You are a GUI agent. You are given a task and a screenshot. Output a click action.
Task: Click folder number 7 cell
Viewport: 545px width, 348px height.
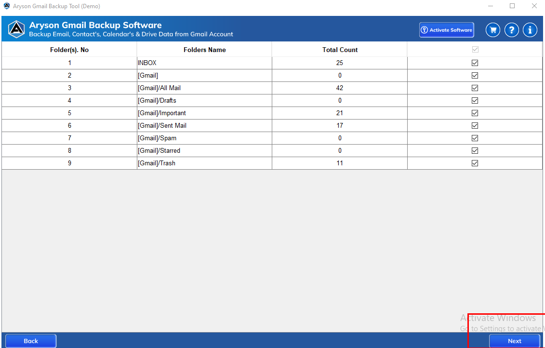click(x=69, y=138)
